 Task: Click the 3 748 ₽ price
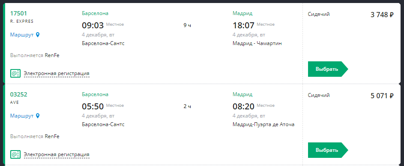click(382, 15)
